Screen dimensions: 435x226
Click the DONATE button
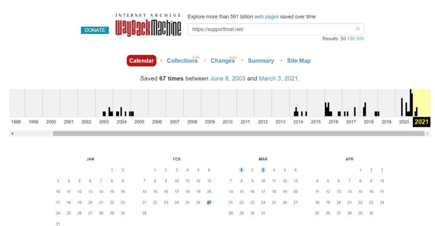tap(95, 30)
